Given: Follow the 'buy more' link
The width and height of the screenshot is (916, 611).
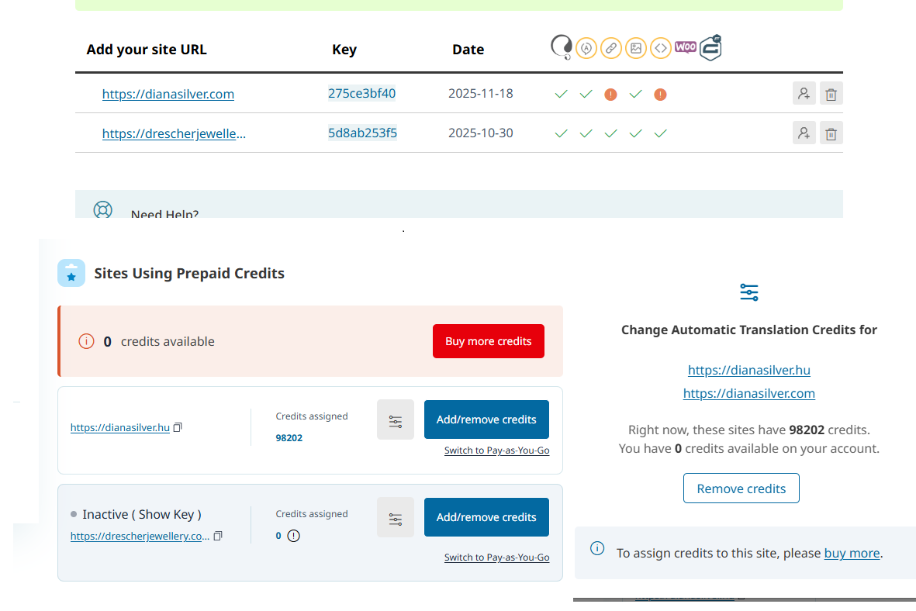Looking at the screenshot, I should point(852,553).
